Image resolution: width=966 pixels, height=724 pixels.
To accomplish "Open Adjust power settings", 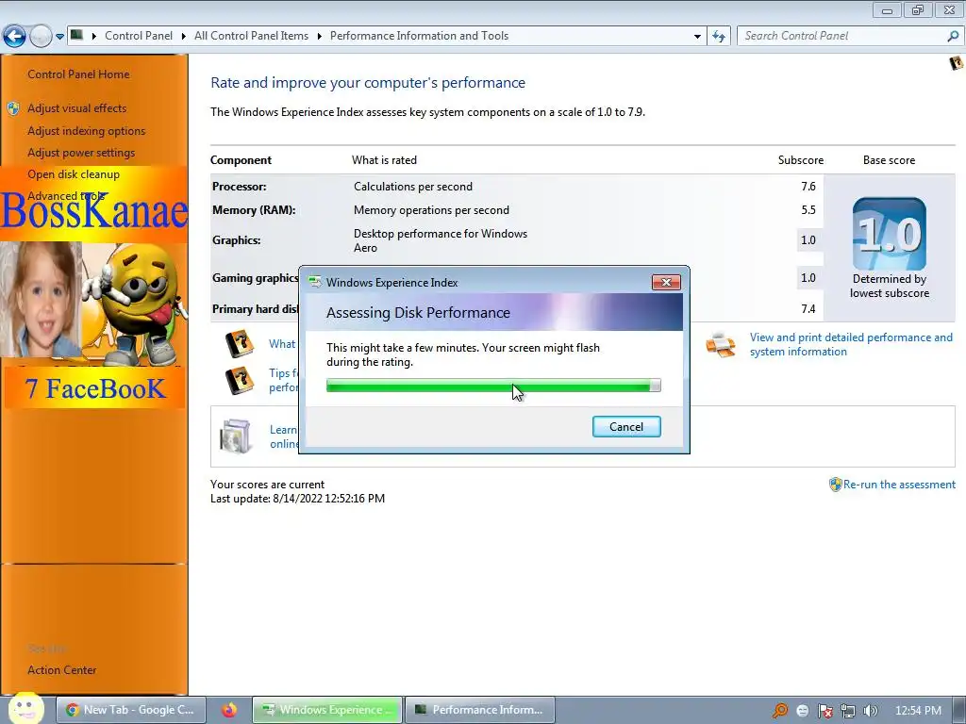I will point(81,153).
